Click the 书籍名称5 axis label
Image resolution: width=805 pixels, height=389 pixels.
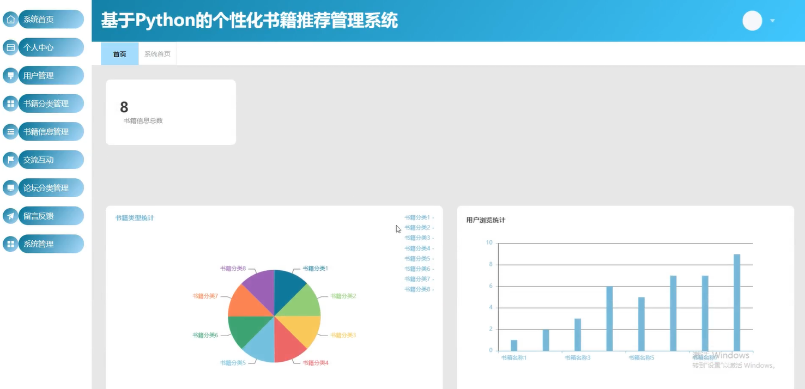641,358
